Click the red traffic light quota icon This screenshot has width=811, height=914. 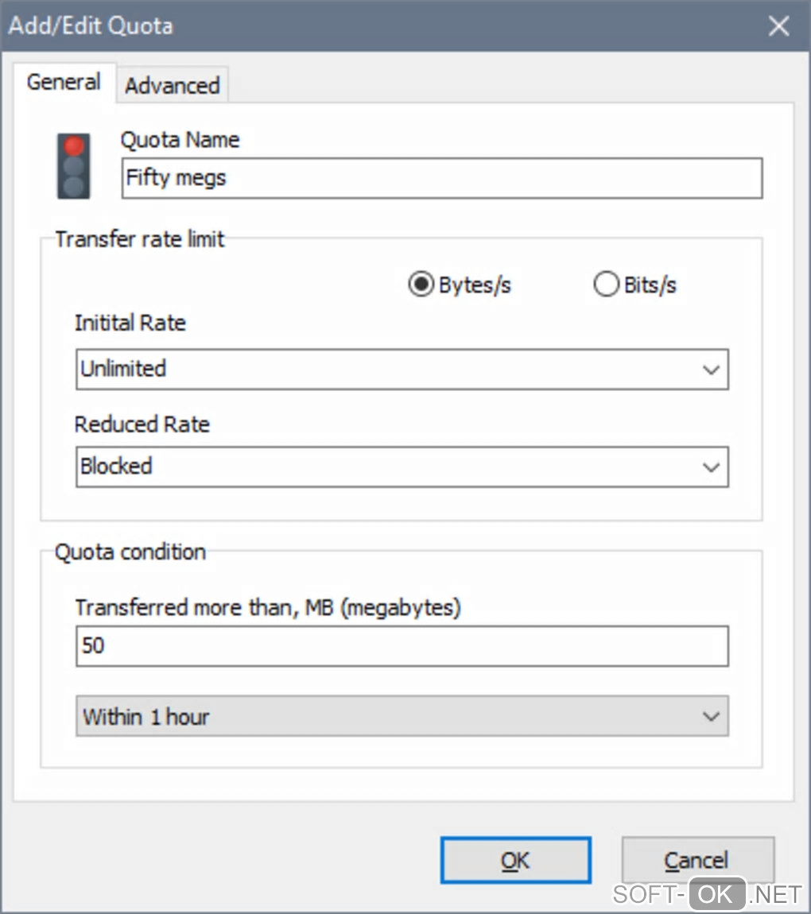[x=73, y=165]
